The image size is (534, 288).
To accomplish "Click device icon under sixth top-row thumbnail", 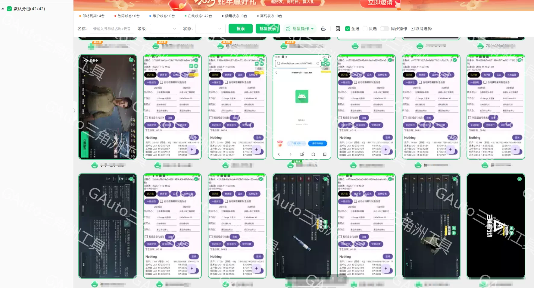I will pos(420,46).
